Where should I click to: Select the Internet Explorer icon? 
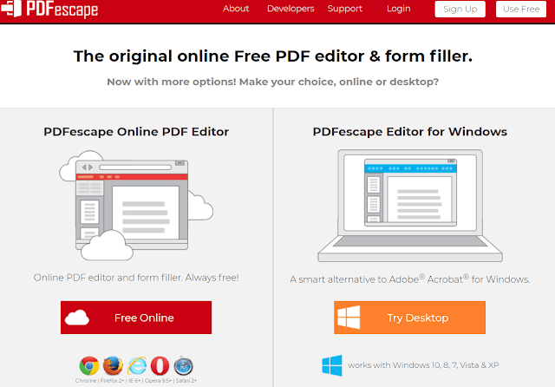pyautogui.click(x=137, y=366)
